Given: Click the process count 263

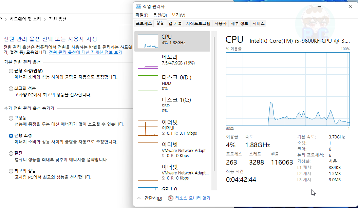Looking at the screenshot, I should [231, 162].
